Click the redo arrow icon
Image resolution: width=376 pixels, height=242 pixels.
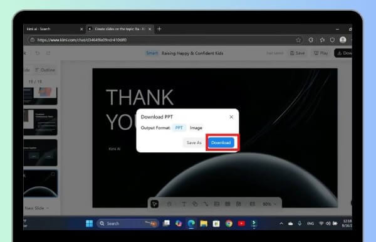pos(48,53)
